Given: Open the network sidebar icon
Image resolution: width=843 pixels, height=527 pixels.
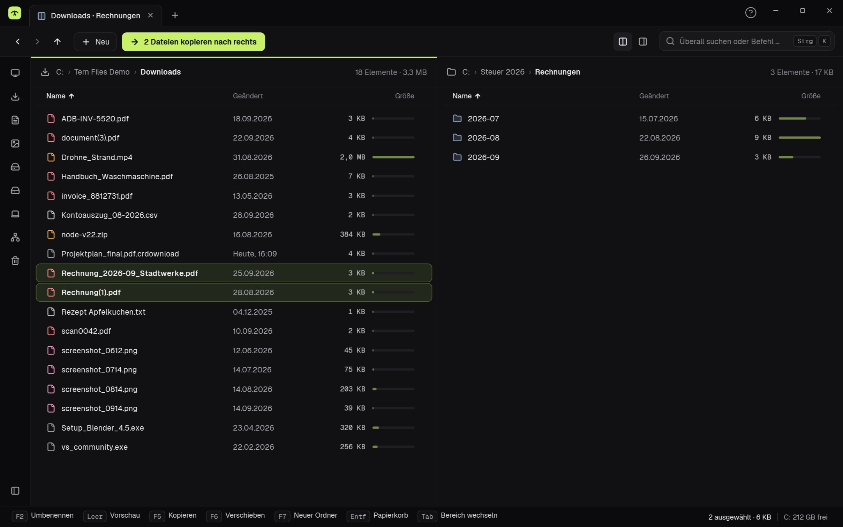Looking at the screenshot, I should [x=15, y=237].
